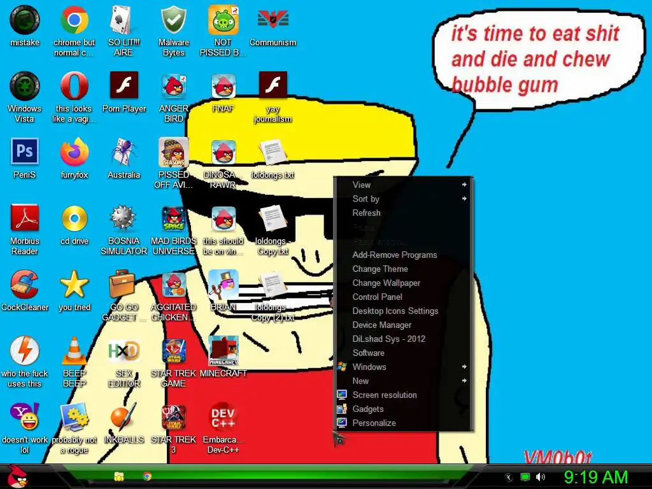The image size is (652, 489).
Task: Select 'BOSNIA SIMULATOR' minesweeper icon
Action: (x=124, y=218)
